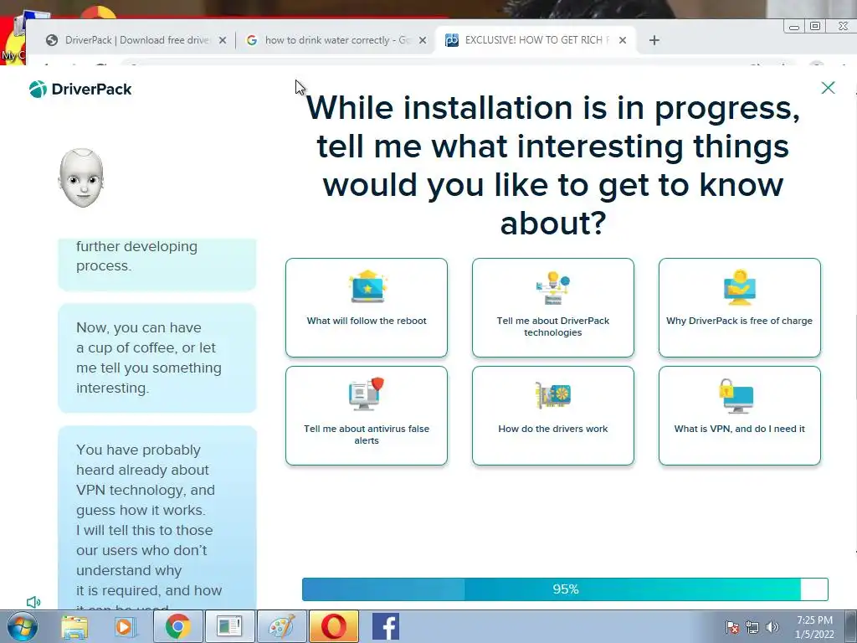Open Windows Explorer from the taskbar
The image size is (857, 643).
[74, 626]
